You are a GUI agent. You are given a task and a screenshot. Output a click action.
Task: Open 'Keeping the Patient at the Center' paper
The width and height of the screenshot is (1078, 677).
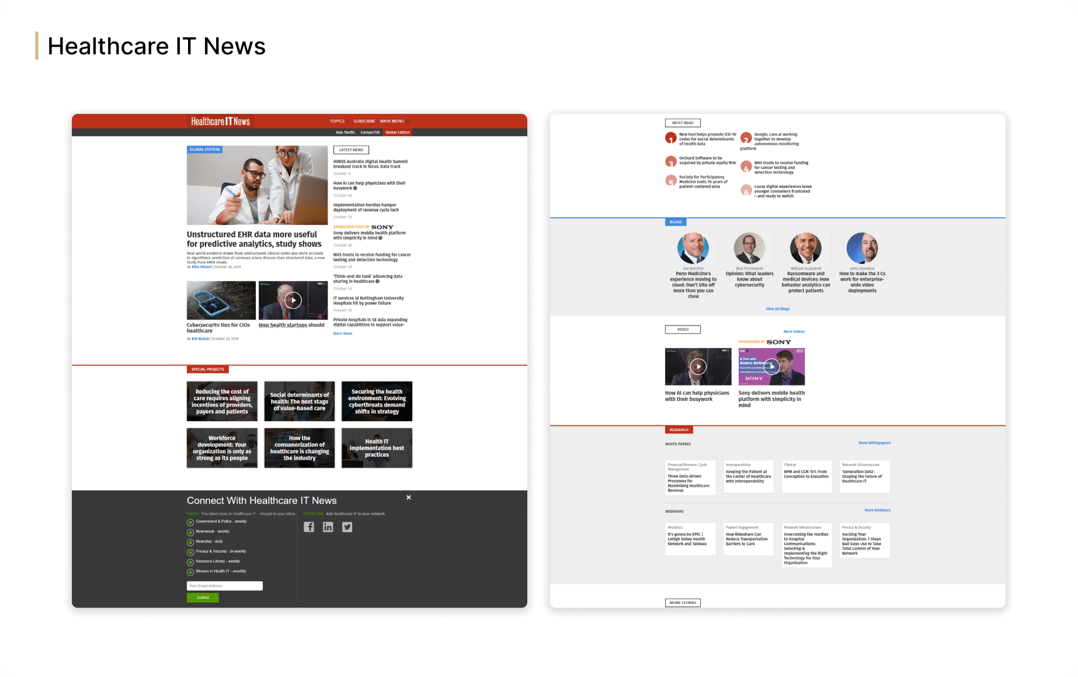(749, 477)
